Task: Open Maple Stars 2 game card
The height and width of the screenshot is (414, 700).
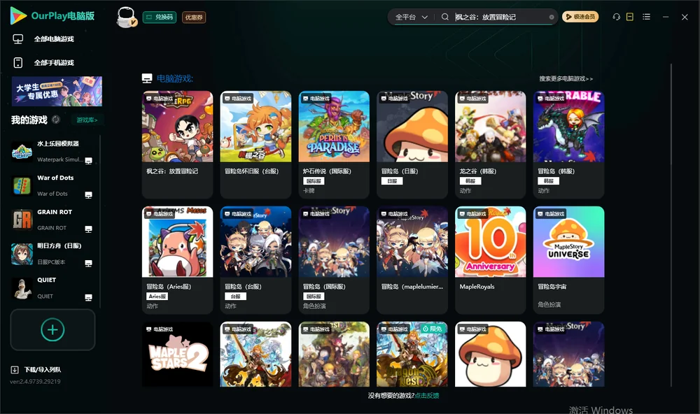Action: click(177, 355)
